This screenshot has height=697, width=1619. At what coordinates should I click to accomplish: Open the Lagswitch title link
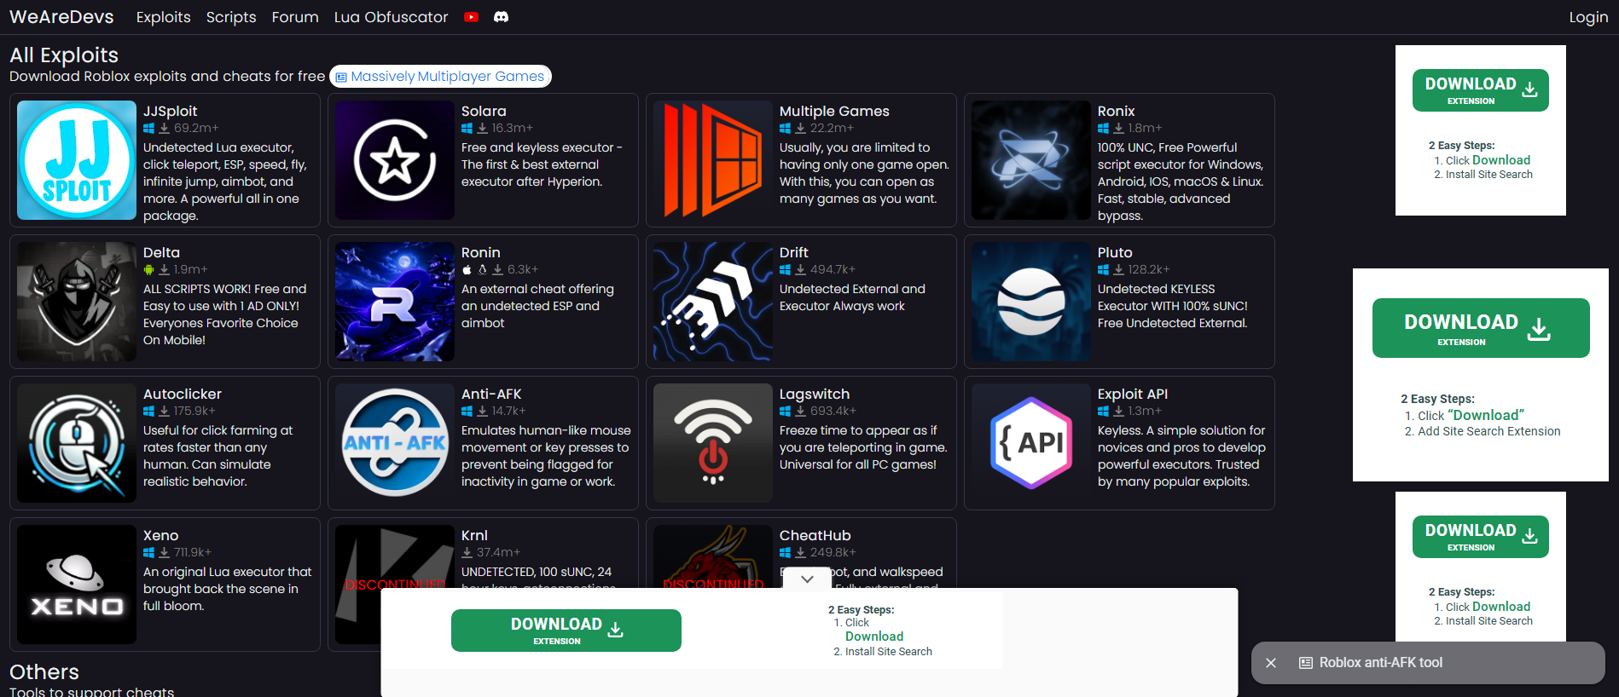(815, 394)
